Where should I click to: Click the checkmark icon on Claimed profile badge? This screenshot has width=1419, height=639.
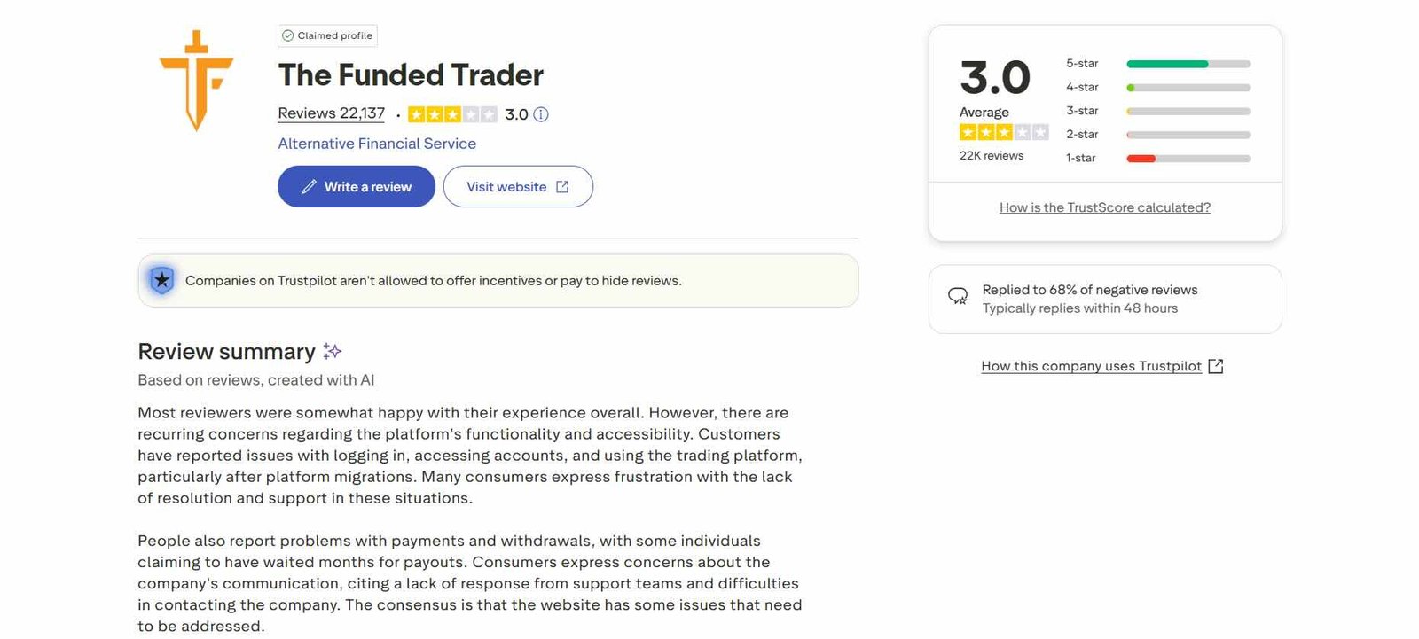287,35
